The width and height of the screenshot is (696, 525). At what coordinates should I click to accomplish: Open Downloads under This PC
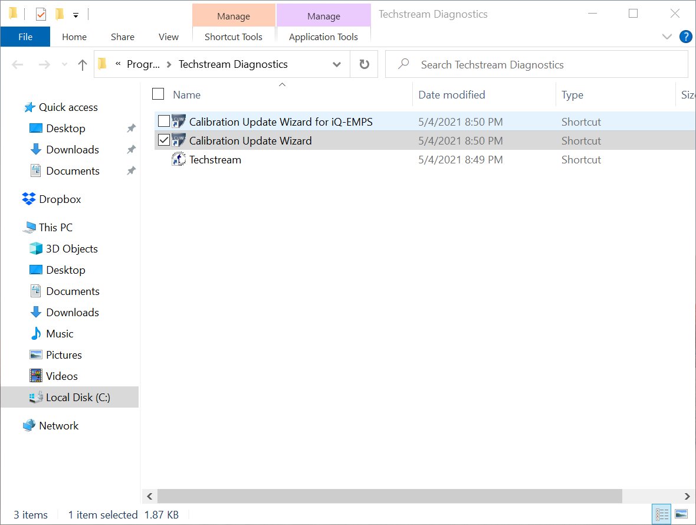pyautogui.click(x=73, y=313)
